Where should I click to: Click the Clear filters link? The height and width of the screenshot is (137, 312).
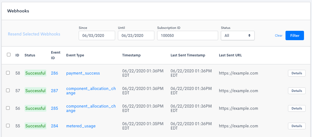(x=279, y=35)
